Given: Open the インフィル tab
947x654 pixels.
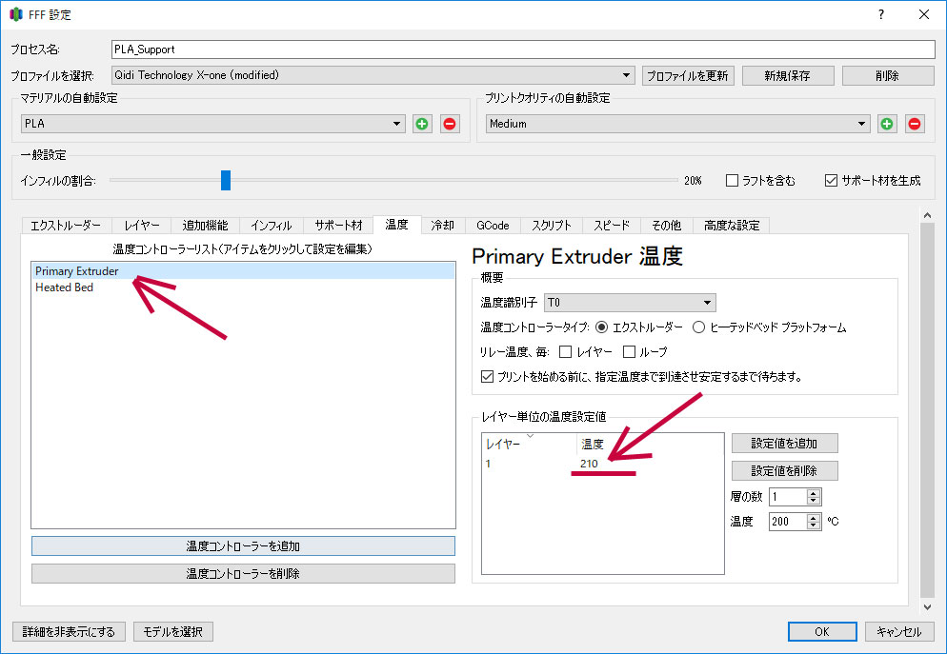Looking at the screenshot, I should point(272,226).
